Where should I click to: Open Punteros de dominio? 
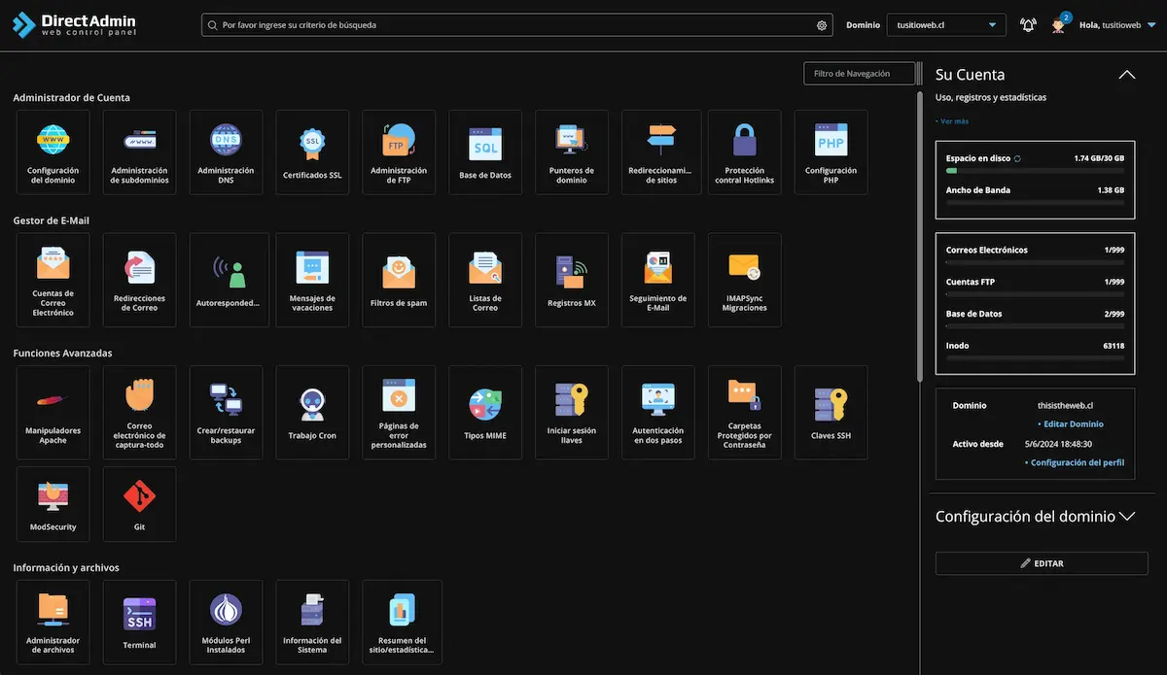(x=572, y=152)
